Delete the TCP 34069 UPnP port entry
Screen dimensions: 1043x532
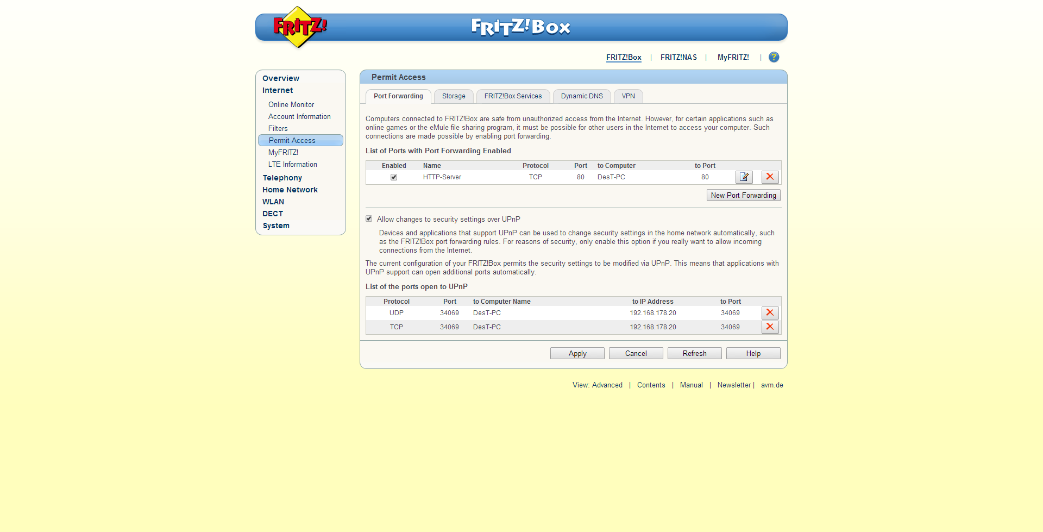click(770, 327)
